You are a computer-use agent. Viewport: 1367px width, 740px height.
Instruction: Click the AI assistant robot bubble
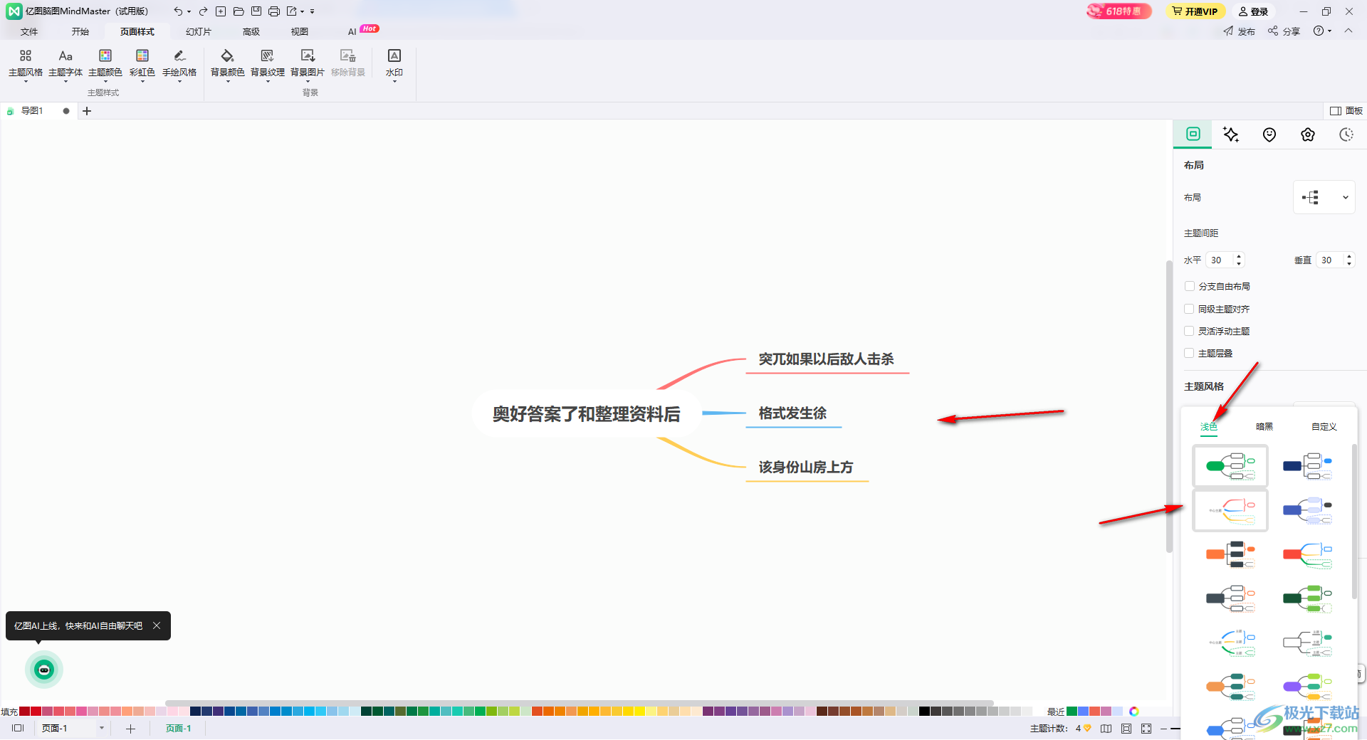[x=44, y=670]
